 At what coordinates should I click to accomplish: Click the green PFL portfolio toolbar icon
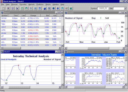pyautogui.click(x=26, y=8)
